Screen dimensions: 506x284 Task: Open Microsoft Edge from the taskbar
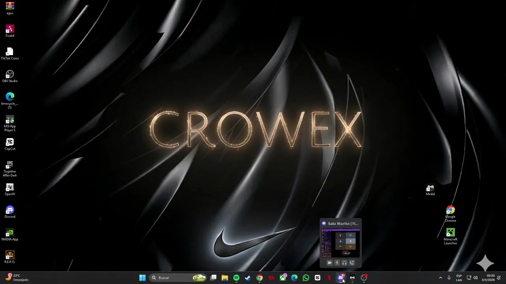coord(295,278)
